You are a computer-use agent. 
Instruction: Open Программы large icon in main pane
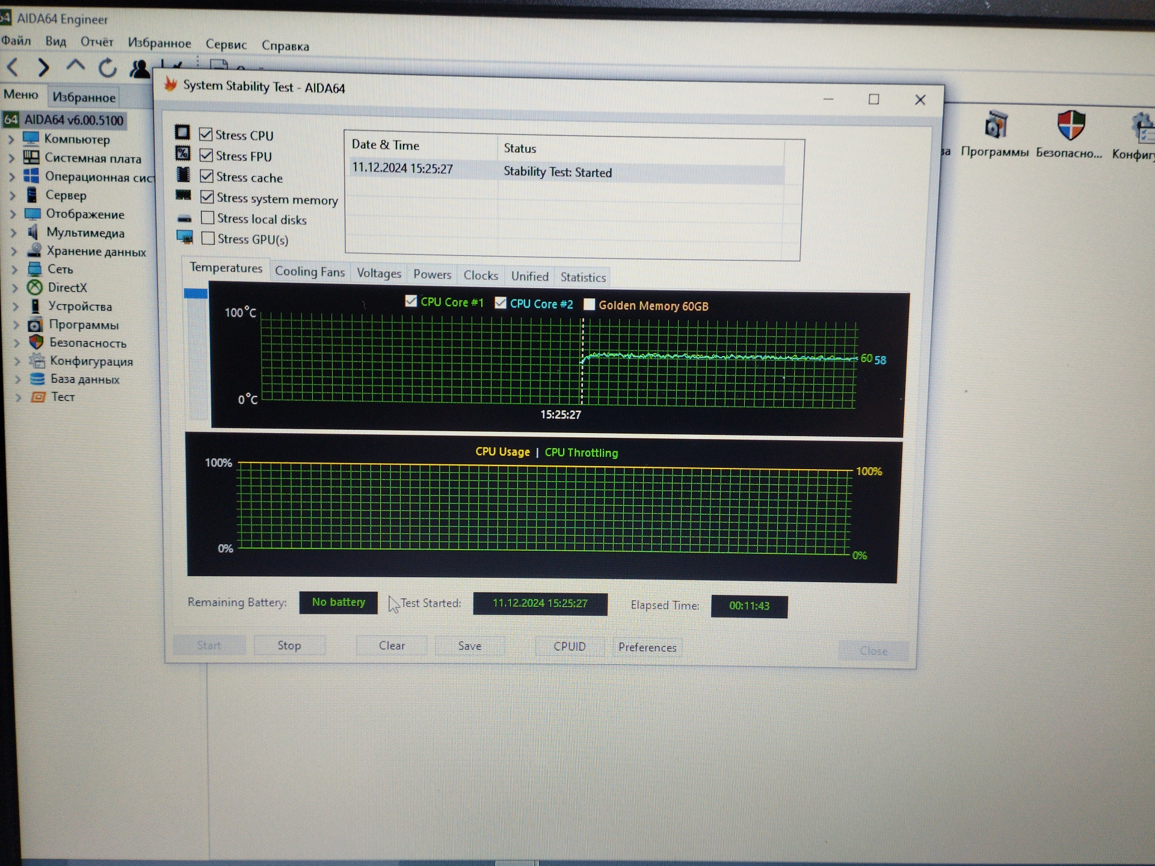[x=995, y=125]
